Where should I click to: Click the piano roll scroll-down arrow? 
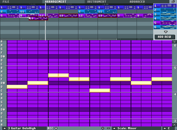pos(175,125)
